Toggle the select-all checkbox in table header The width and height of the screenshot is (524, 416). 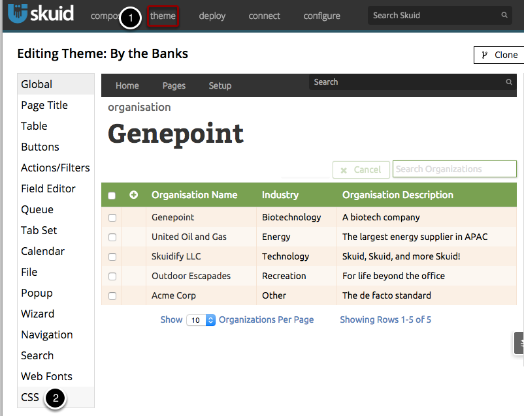tap(112, 196)
